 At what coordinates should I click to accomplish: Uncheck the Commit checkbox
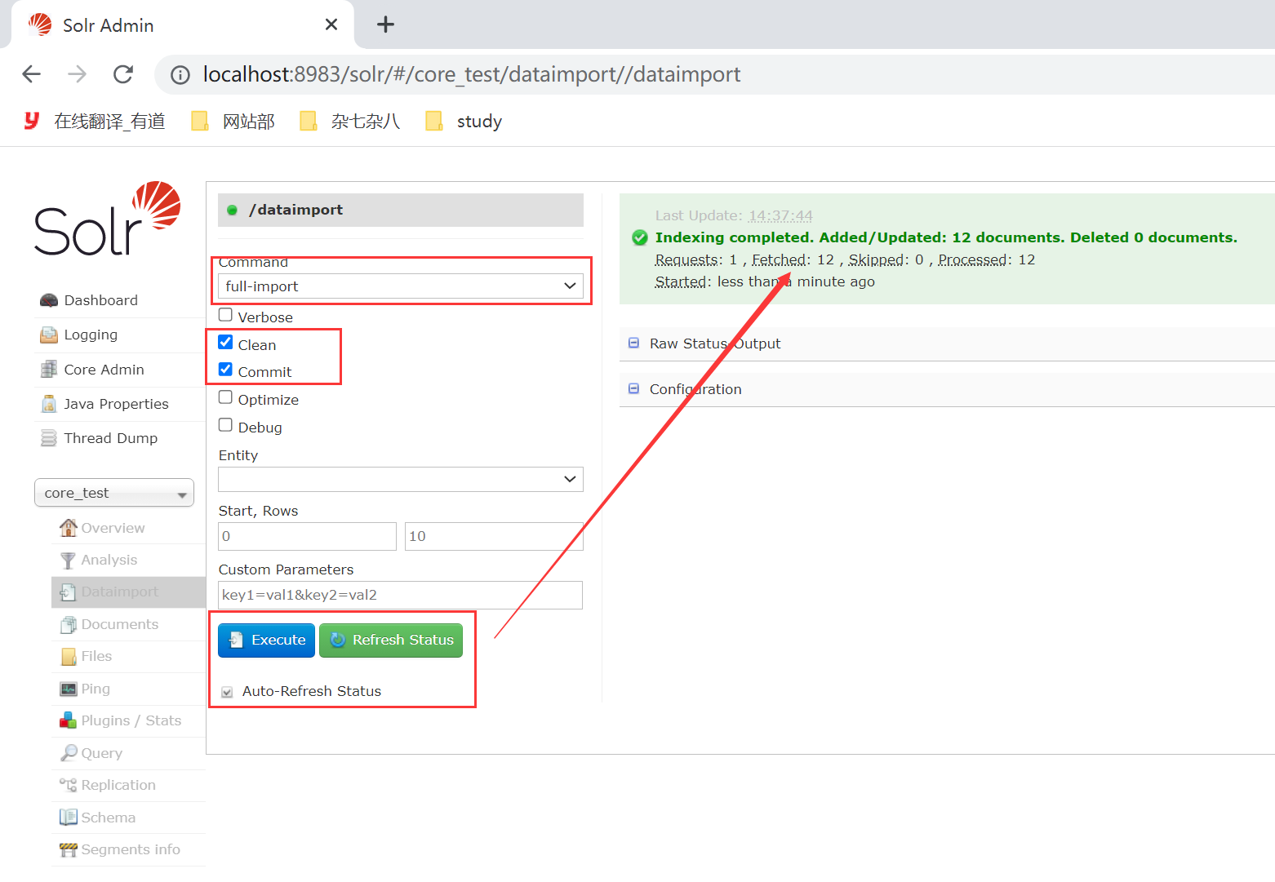(x=226, y=370)
